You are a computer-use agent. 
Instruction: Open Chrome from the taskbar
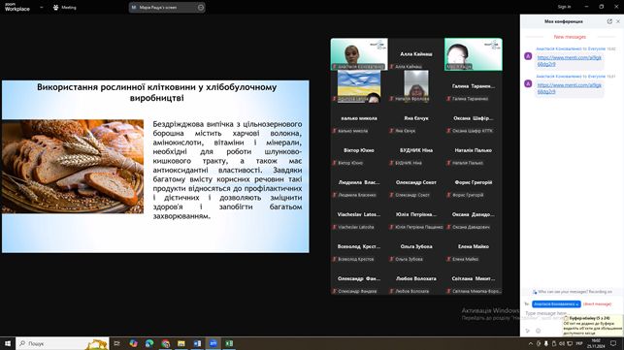point(166,343)
